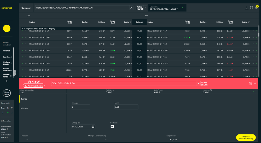Viewport: 261px width, 143px height.
Task: Open the calendar picker for Gültig bis
Action: tap(93, 127)
